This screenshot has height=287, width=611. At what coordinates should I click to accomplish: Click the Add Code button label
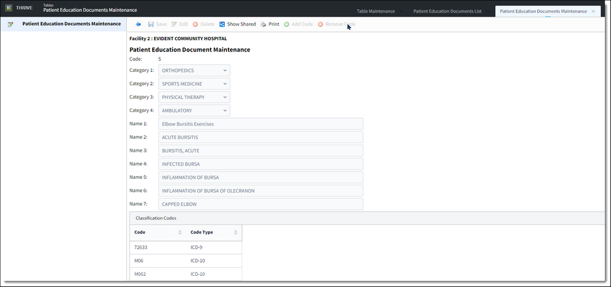302,24
